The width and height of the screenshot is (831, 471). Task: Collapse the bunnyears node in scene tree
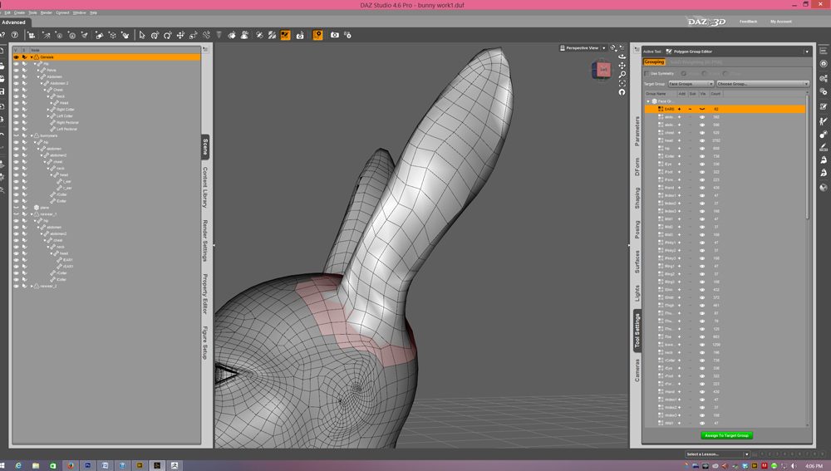[32, 135]
